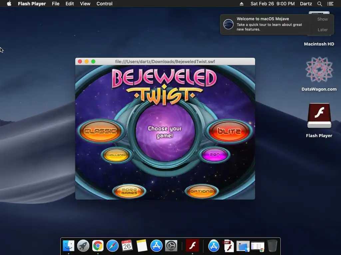Viewport: 341px width, 255px height.
Task: Open the View menu
Action: (x=85, y=3)
